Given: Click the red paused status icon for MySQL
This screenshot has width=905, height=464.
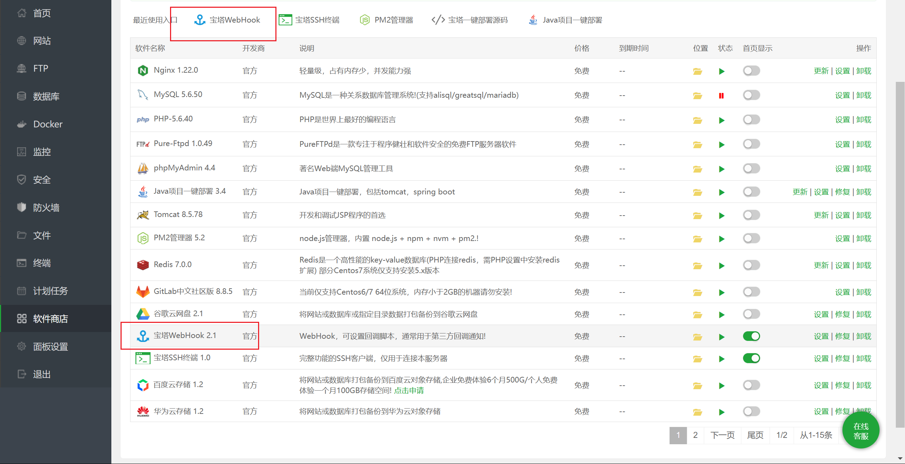Looking at the screenshot, I should click(721, 96).
